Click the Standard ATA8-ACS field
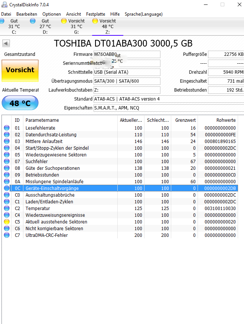This screenshot has width=244, height=324. point(169,99)
